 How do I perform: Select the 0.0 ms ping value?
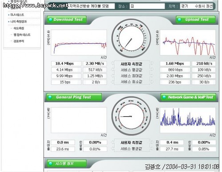click(x=63, y=142)
